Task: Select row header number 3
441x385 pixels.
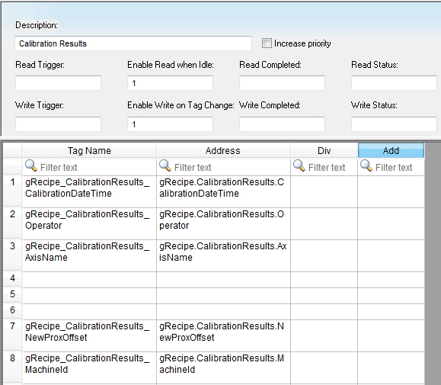Action: (13, 256)
